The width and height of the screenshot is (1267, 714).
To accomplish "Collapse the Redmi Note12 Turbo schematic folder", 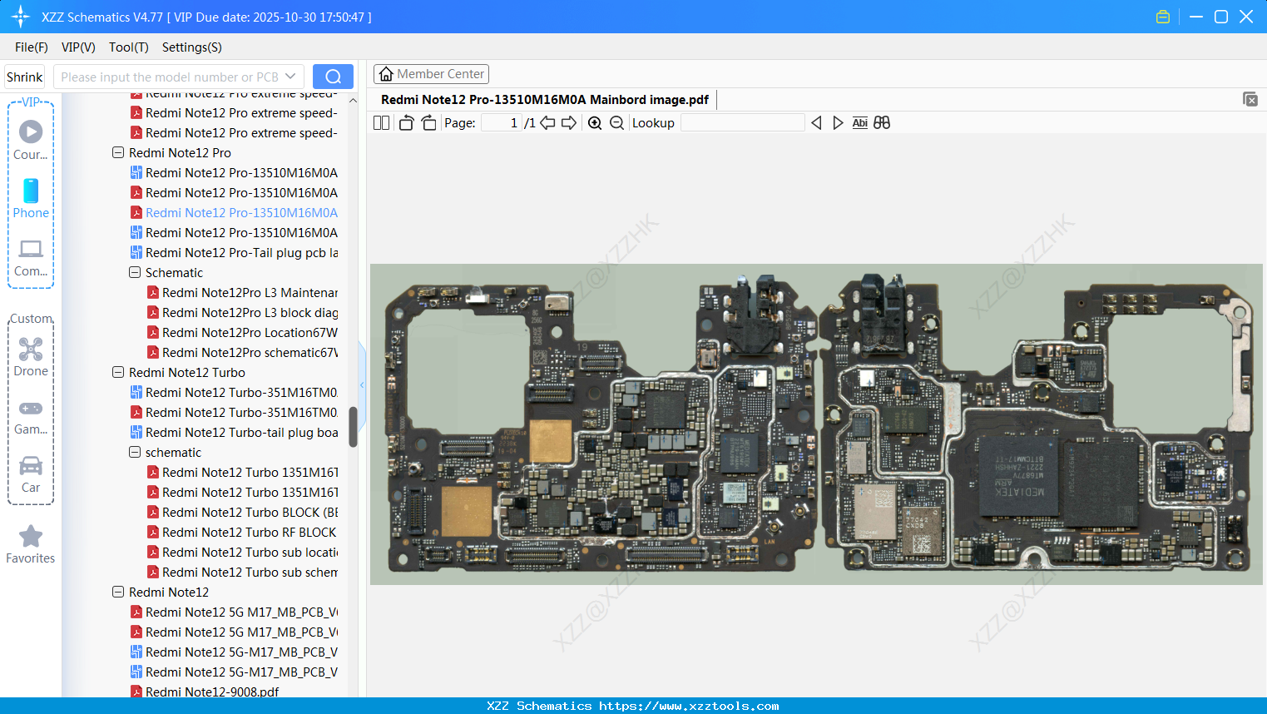I will 134,452.
